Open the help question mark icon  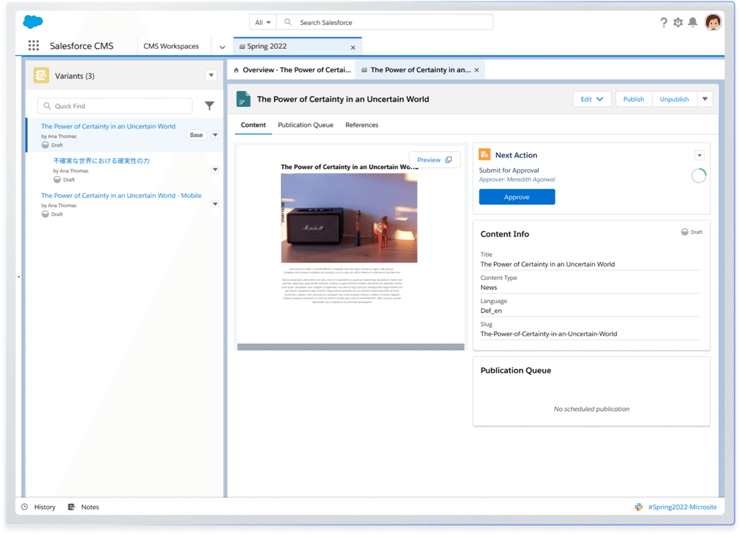(x=663, y=22)
